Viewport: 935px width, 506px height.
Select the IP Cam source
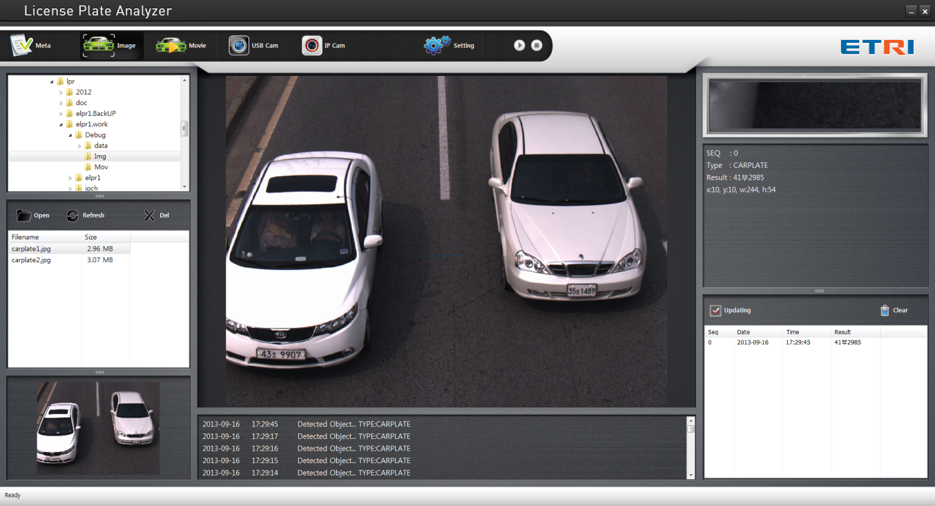tap(312, 46)
